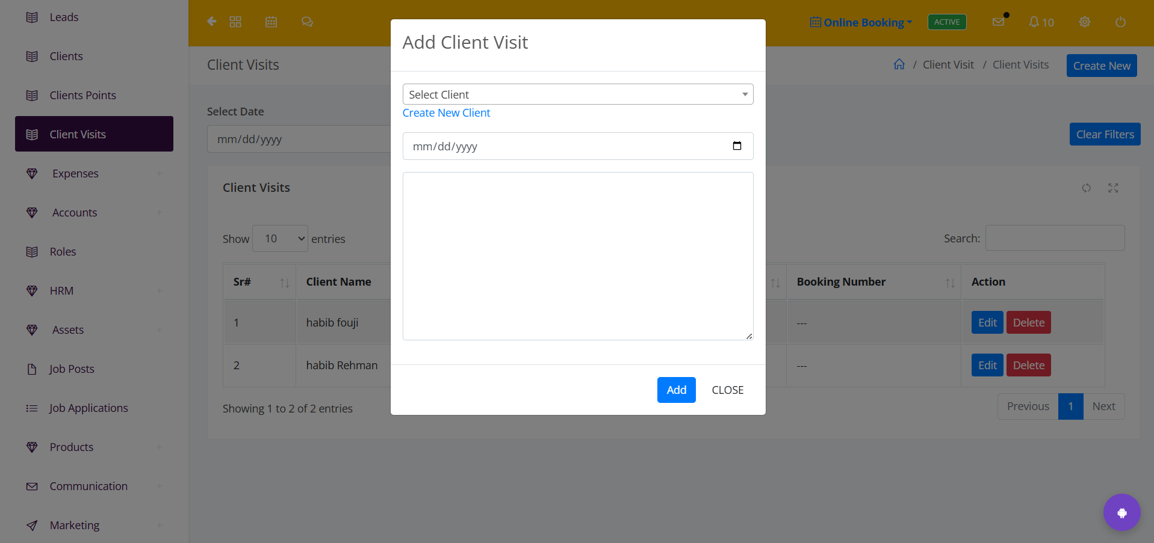Expand the Expenses sidebar menu
1154x543 pixels.
click(x=94, y=173)
